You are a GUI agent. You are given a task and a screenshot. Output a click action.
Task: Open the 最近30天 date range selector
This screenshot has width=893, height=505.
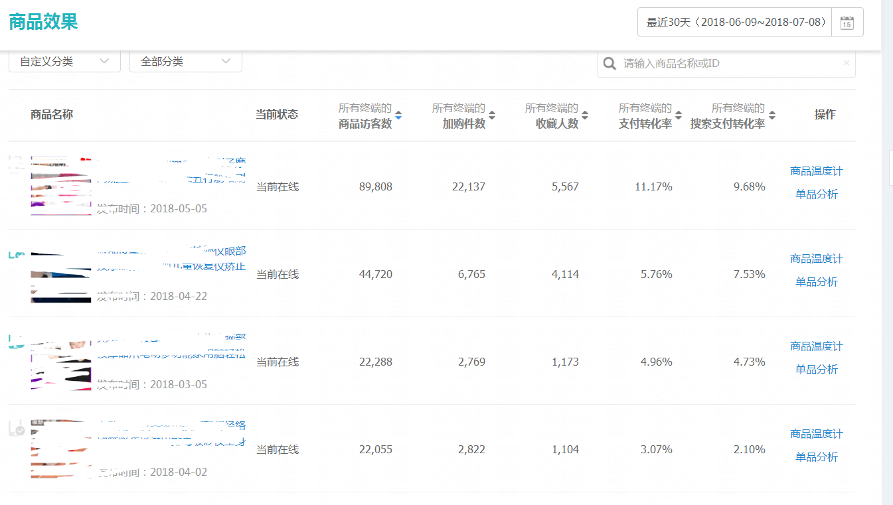click(736, 23)
